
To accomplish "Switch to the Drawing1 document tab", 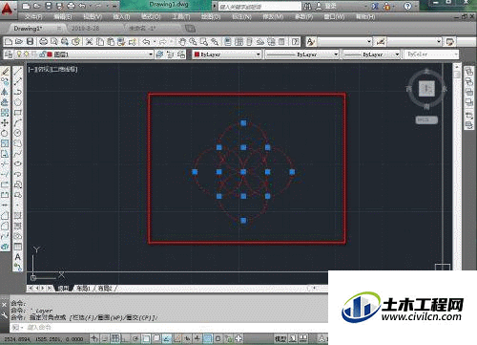I will coord(28,29).
